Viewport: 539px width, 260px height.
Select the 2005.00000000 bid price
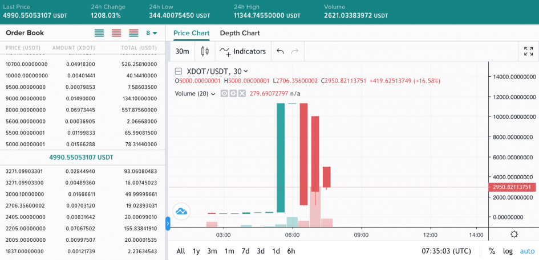(26, 240)
